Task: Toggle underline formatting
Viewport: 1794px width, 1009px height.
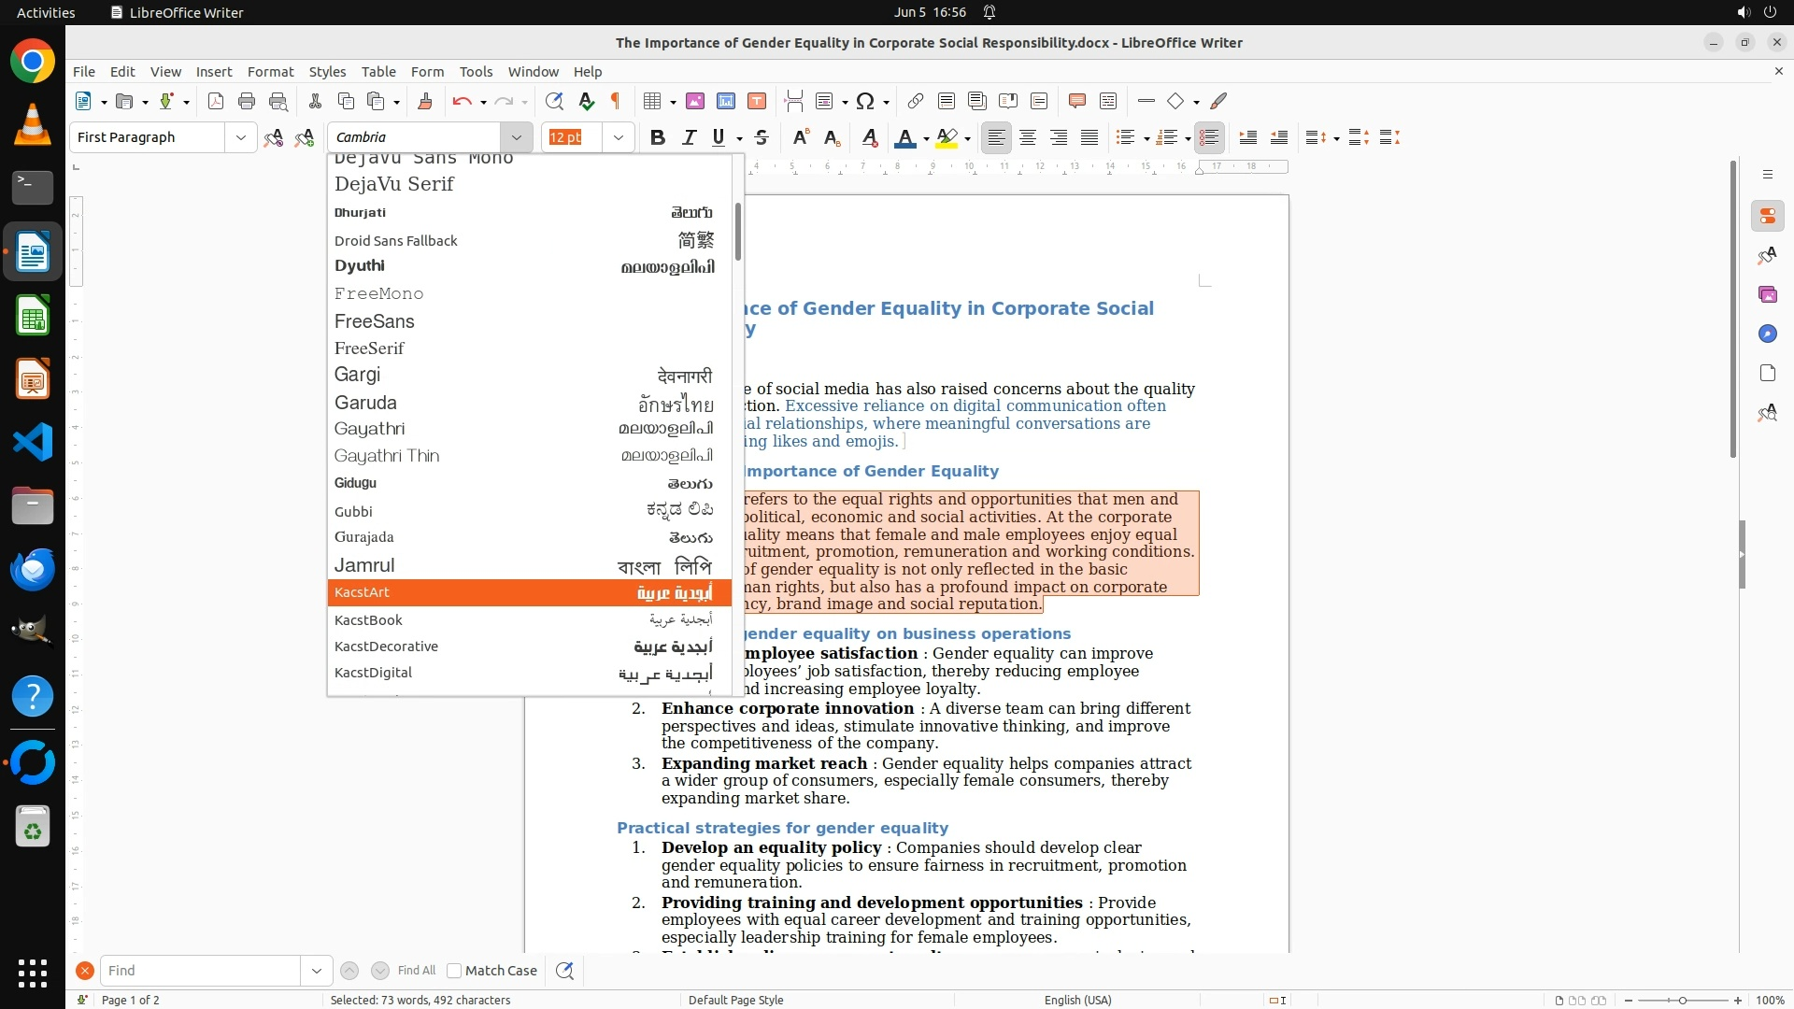Action: point(719,137)
